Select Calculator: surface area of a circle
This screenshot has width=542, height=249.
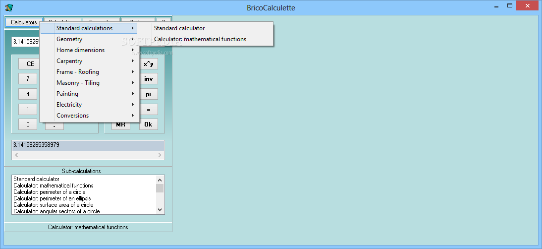pyautogui.click(x=84, y=205)
